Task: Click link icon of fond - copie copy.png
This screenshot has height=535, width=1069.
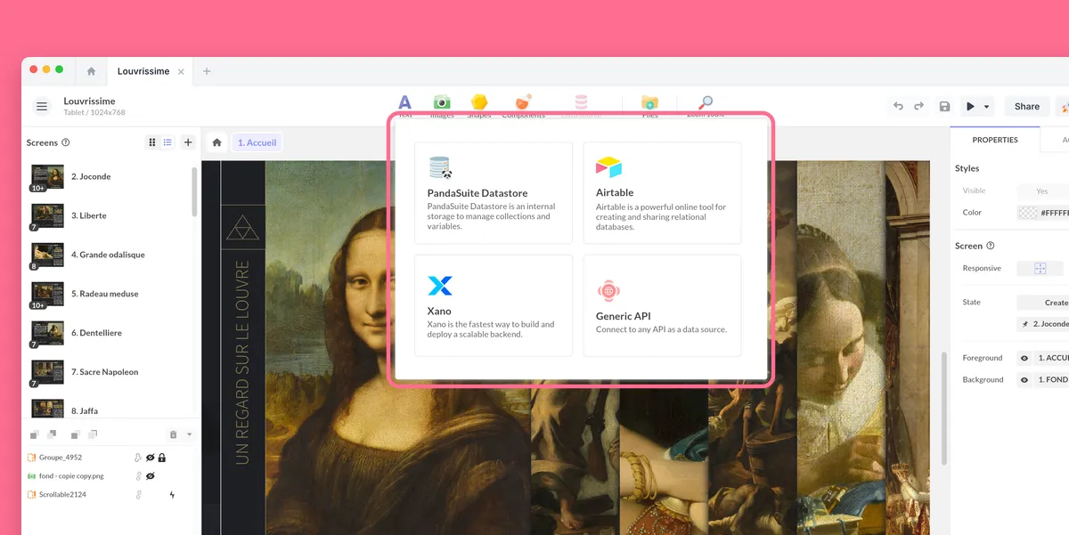Action: click(x=138, y=476)
